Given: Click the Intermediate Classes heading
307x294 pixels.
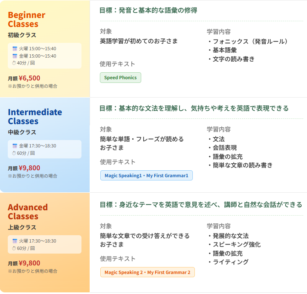Looking at the screenshot, I should pyautogui.click(x=35, y=116).
